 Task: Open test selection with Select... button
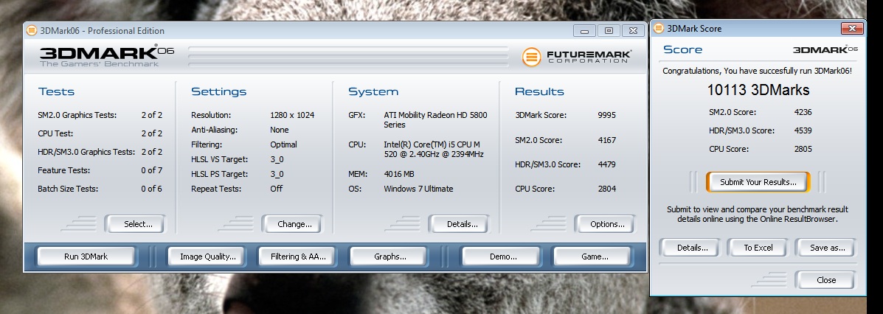coord(135,224)
